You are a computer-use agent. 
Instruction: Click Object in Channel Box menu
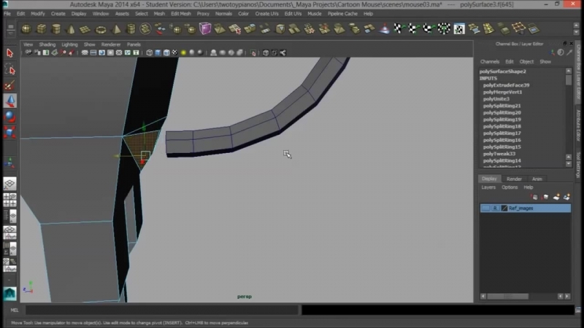pos(526,62)
